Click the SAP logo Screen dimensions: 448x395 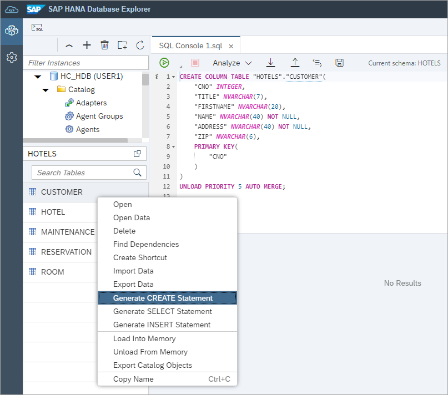pyautogui.click(x=36, y=9)
